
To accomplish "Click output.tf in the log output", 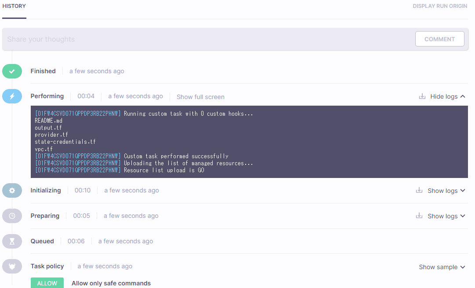I will (48, 128).
